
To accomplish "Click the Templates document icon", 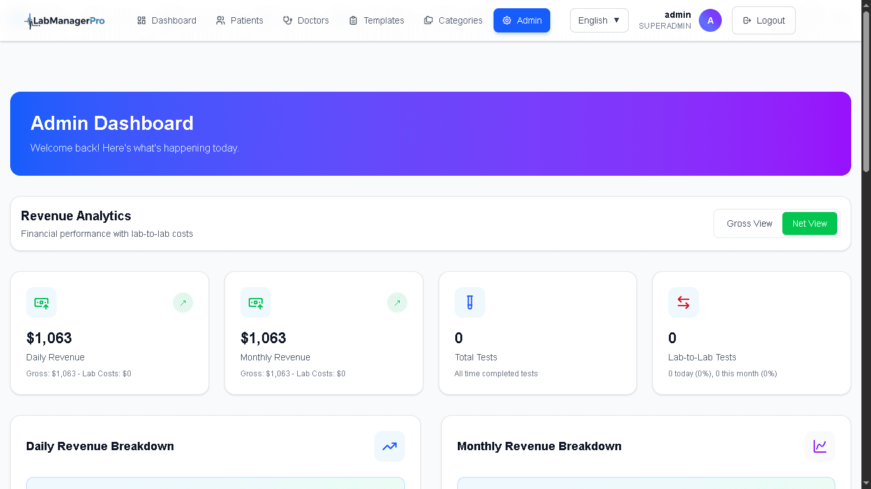I will (x=352, y=20).
